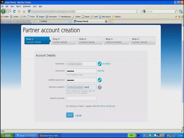This screenshot has width=184, height=138.
Task: Click the confirm password checkmark icon
Action: [100, 80]
